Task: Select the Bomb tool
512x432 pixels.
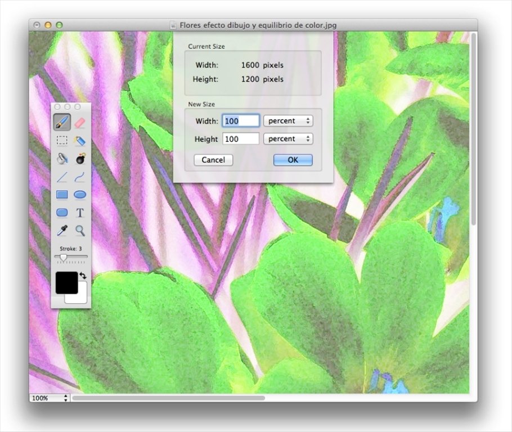Action: click(x=80, y=159)
